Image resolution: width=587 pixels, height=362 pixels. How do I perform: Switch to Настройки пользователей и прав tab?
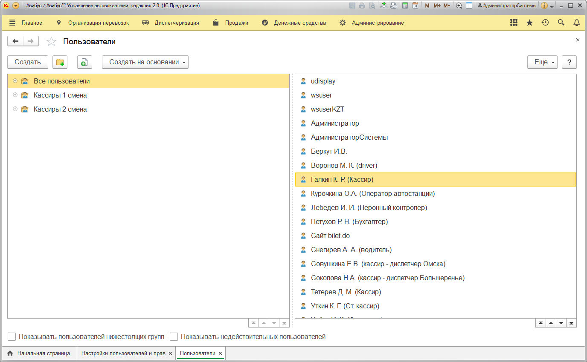123,353
